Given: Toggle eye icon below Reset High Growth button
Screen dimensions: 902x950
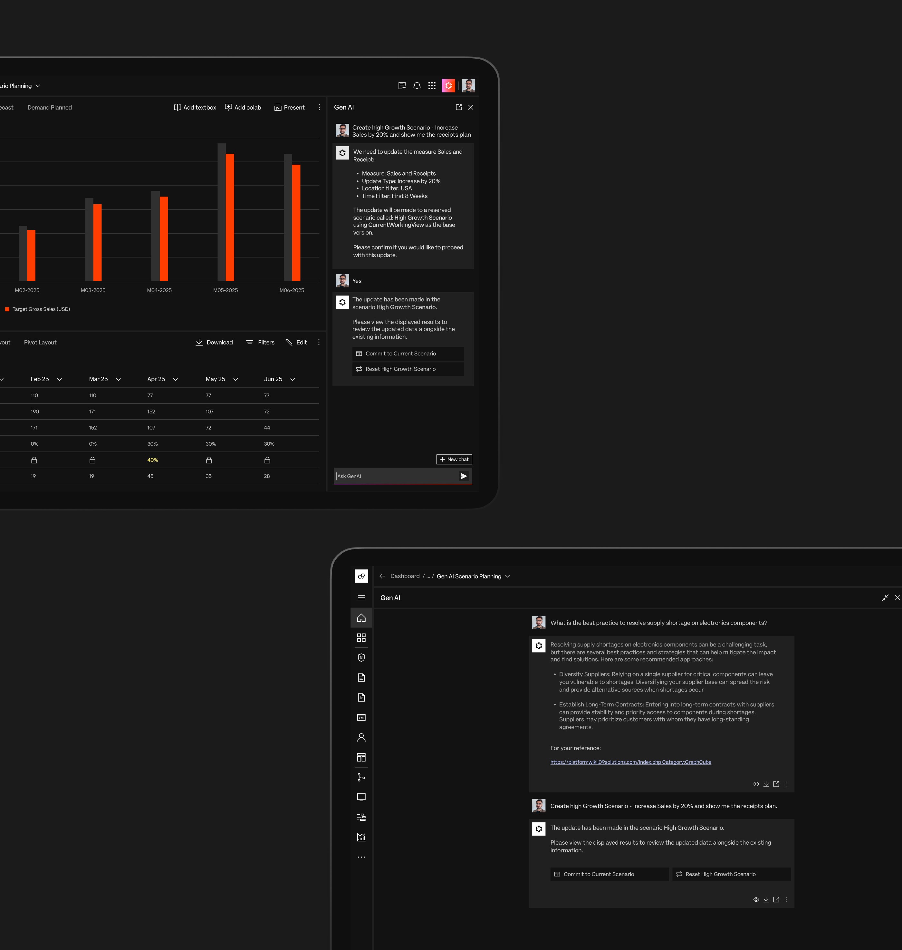Looking at the screenshot, I should [756, 899].
